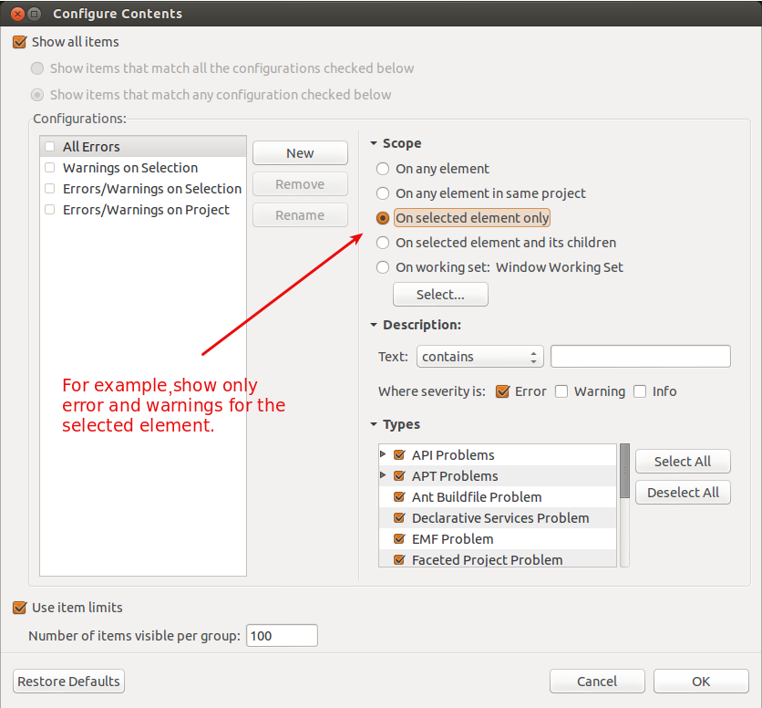Check the Info severity checkbox
The width and height of the screenshot is (762, 708).
(x=640, y=391)
